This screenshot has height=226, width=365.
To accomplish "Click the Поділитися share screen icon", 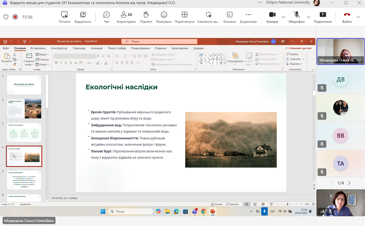I will (323, 17).
